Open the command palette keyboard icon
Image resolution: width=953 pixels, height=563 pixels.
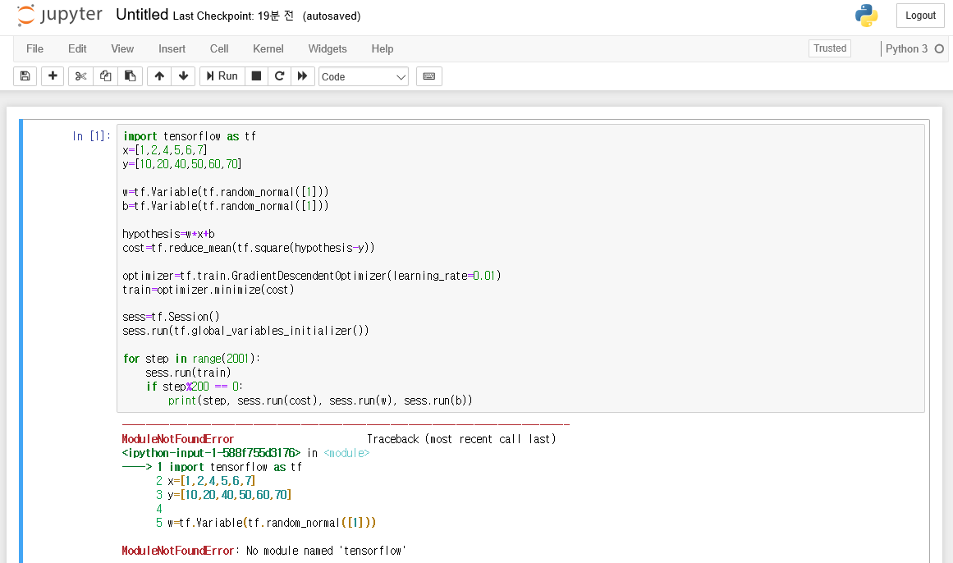coord(429,76)
